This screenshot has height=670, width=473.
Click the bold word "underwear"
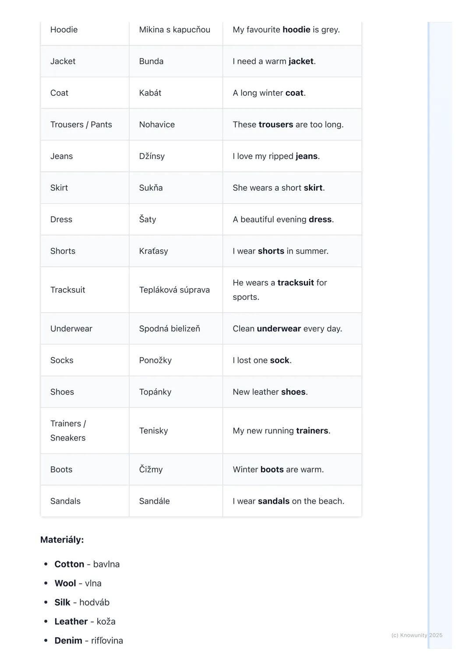[279, 329]
